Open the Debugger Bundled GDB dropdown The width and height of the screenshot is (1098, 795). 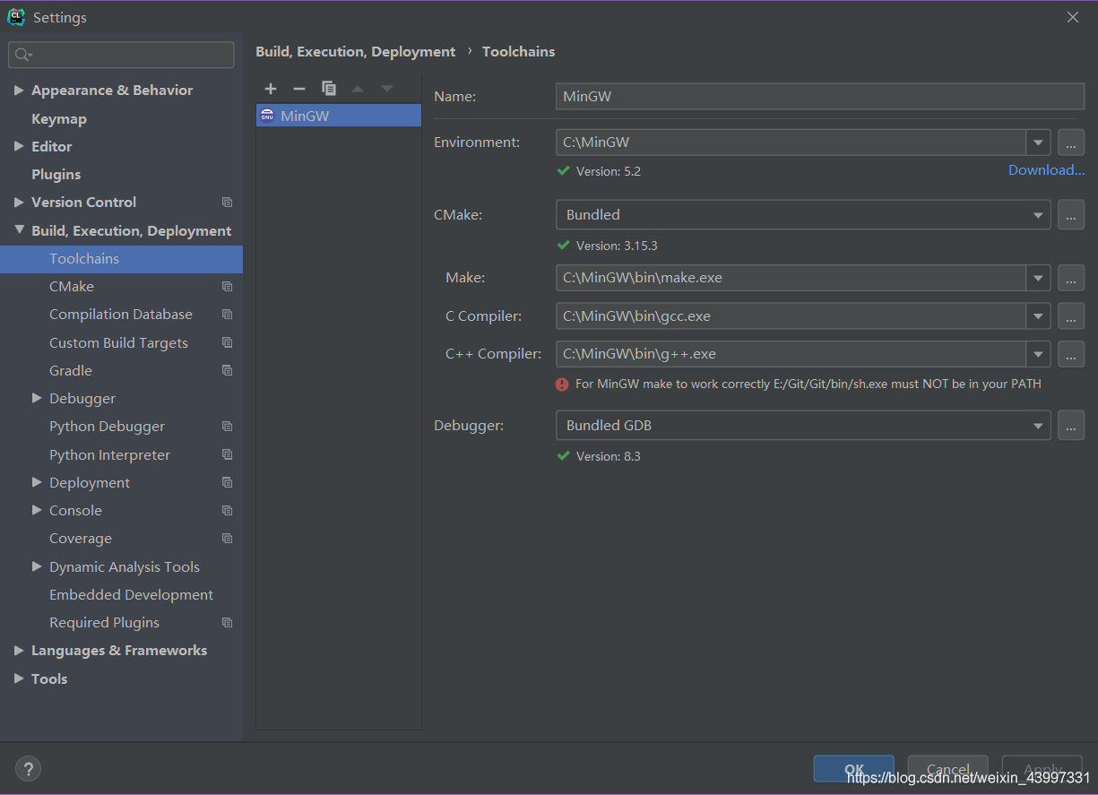pyautogui.click(x=1038, y=426)
